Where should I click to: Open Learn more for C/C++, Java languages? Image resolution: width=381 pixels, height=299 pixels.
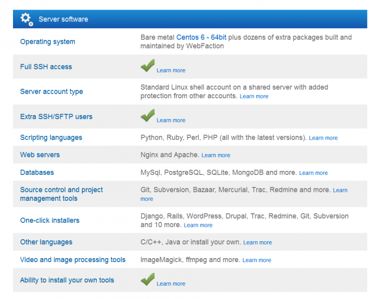coord(258,243)
